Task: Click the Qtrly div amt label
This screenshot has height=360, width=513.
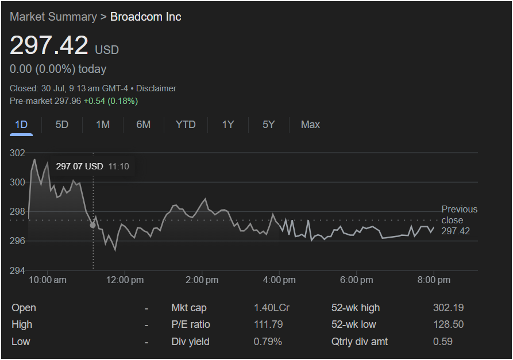Action: coord(359,342)
